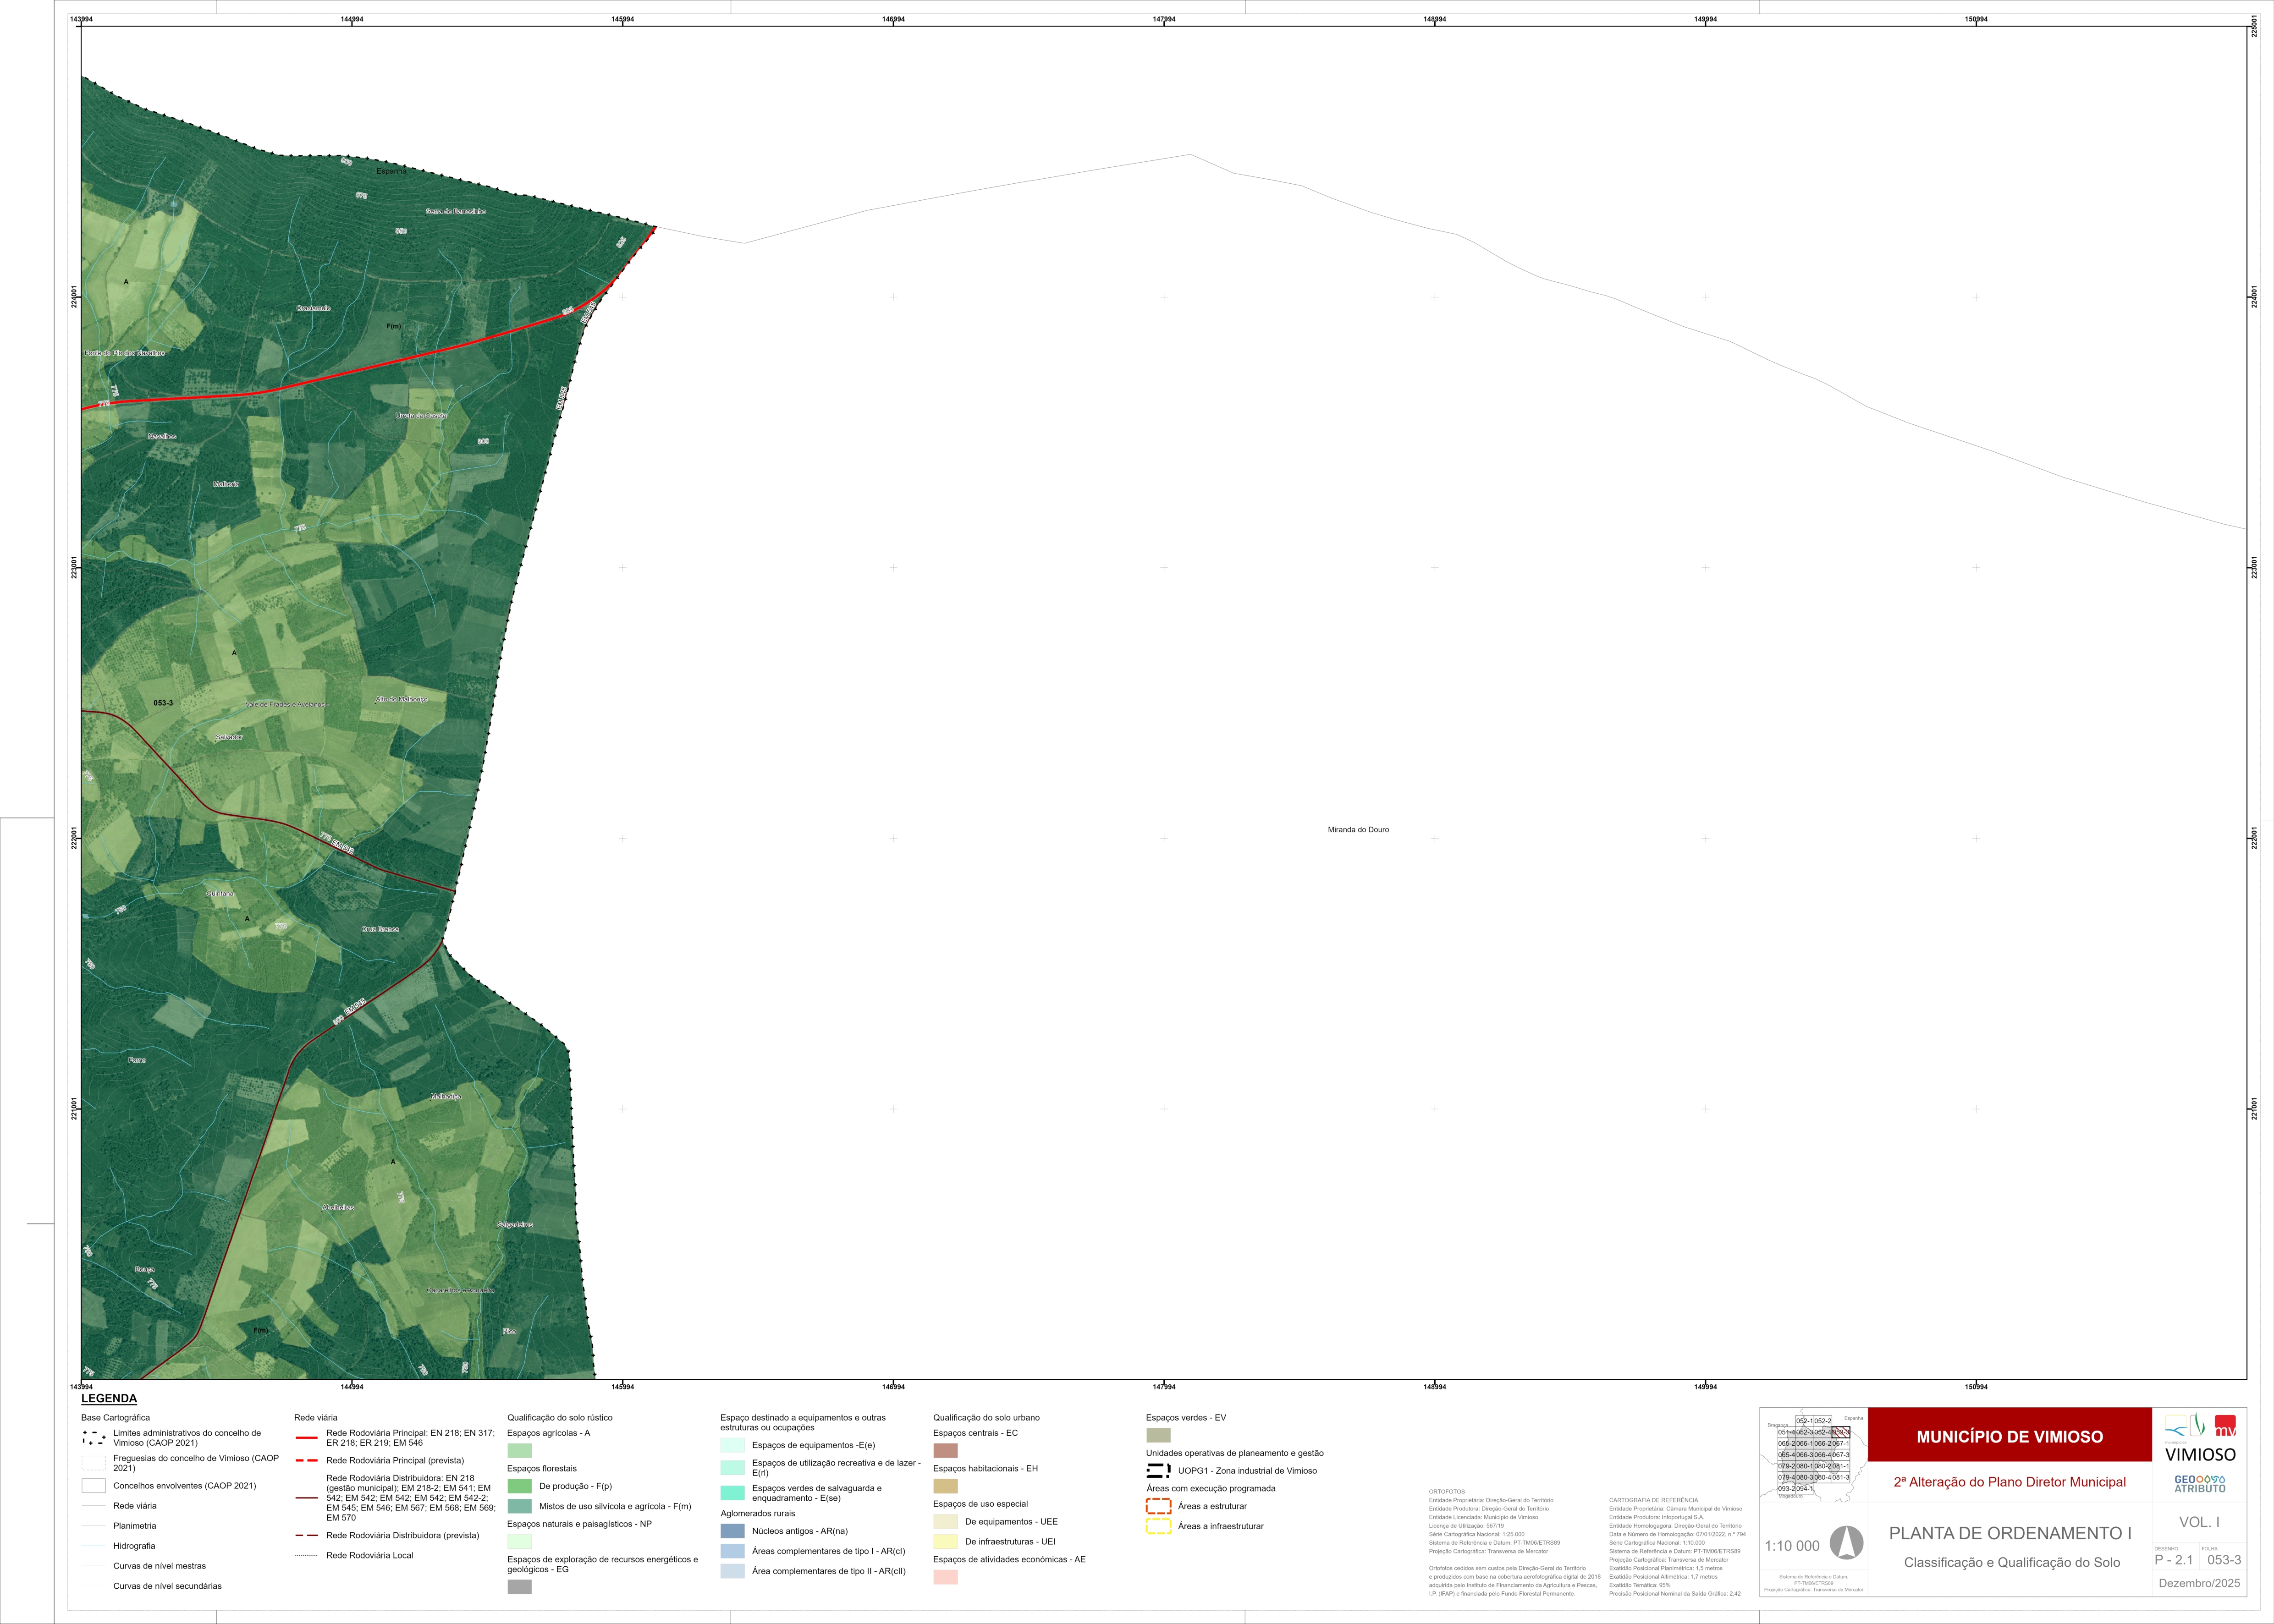Image resolution: width=2274 pixels, height=1624 pixels.
Task: Select sheet 066-1 in the index map
Action: tap(1805, 1444)
